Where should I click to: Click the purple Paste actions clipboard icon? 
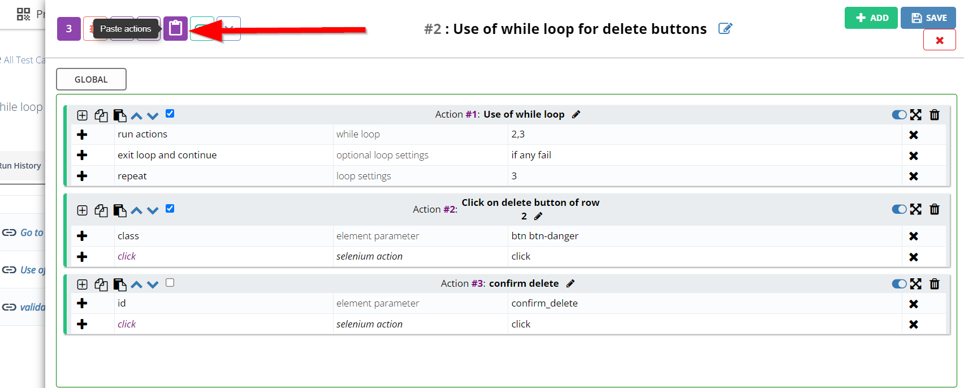point(175,28)
